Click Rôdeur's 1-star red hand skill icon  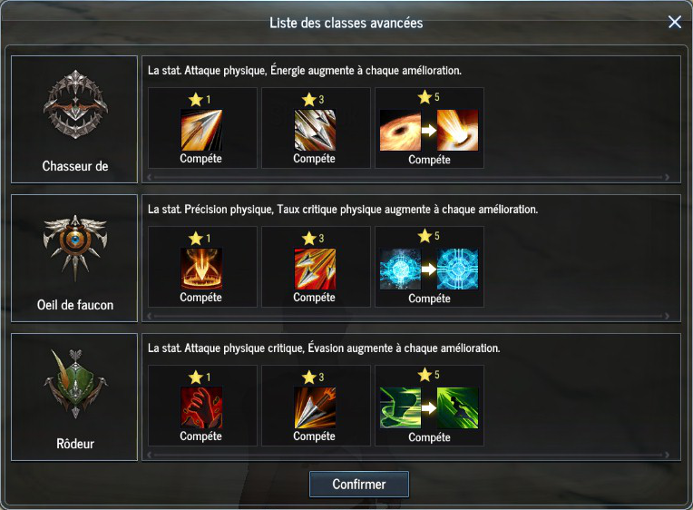point(201,407)
